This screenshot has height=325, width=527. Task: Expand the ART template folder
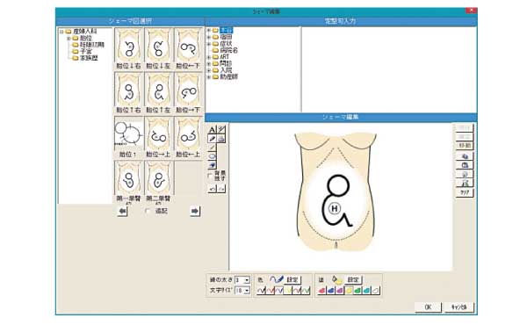click(x=209, y=57)
